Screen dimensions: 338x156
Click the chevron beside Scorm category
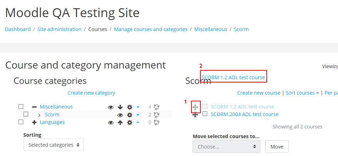point(39,115)
